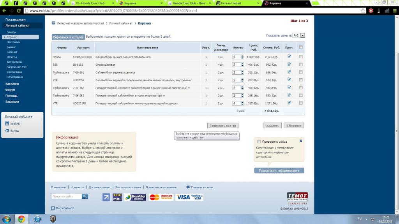Click quantity spinner arrows for 7-06-361
399x224 pixels.
[x=242, y=72]
